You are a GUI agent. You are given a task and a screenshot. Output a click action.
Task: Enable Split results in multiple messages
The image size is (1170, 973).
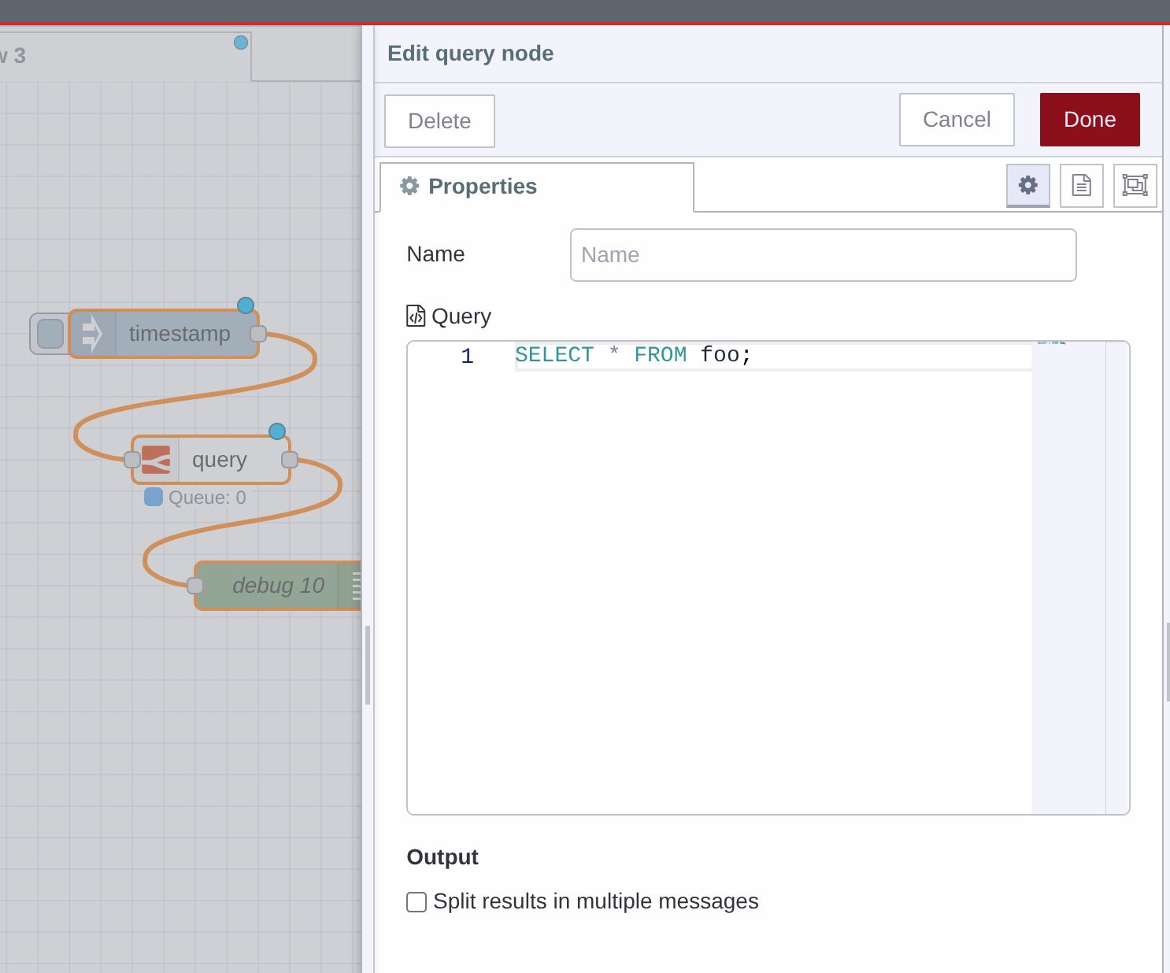click(x=416, y=902)
